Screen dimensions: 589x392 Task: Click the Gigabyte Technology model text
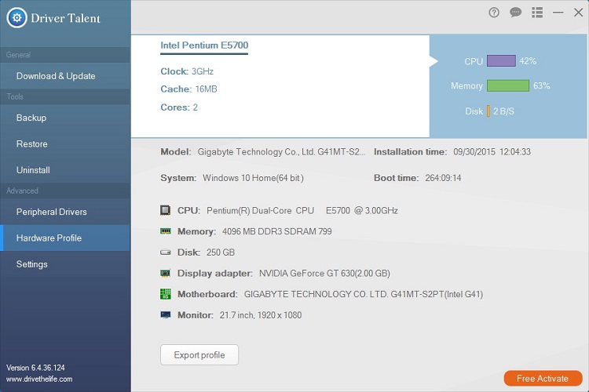tap(281, 152)
